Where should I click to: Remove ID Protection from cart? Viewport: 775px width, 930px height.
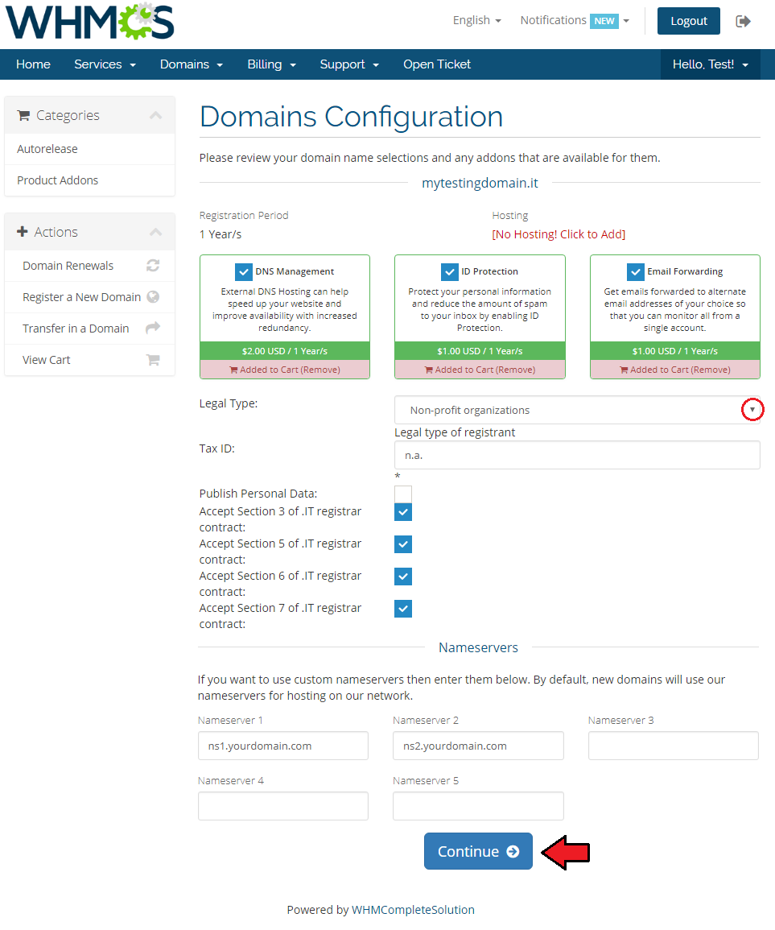[480, 370]
